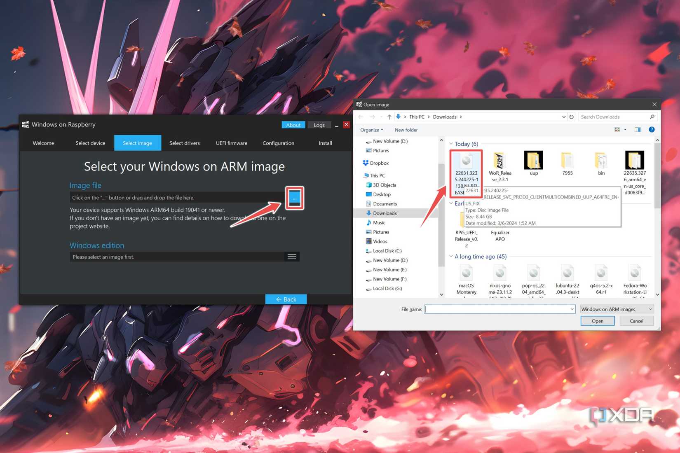Click the Open button in the dialog
Image resolution: width=680 pixels, height=453 pixels.
click(x=597, y=321)
